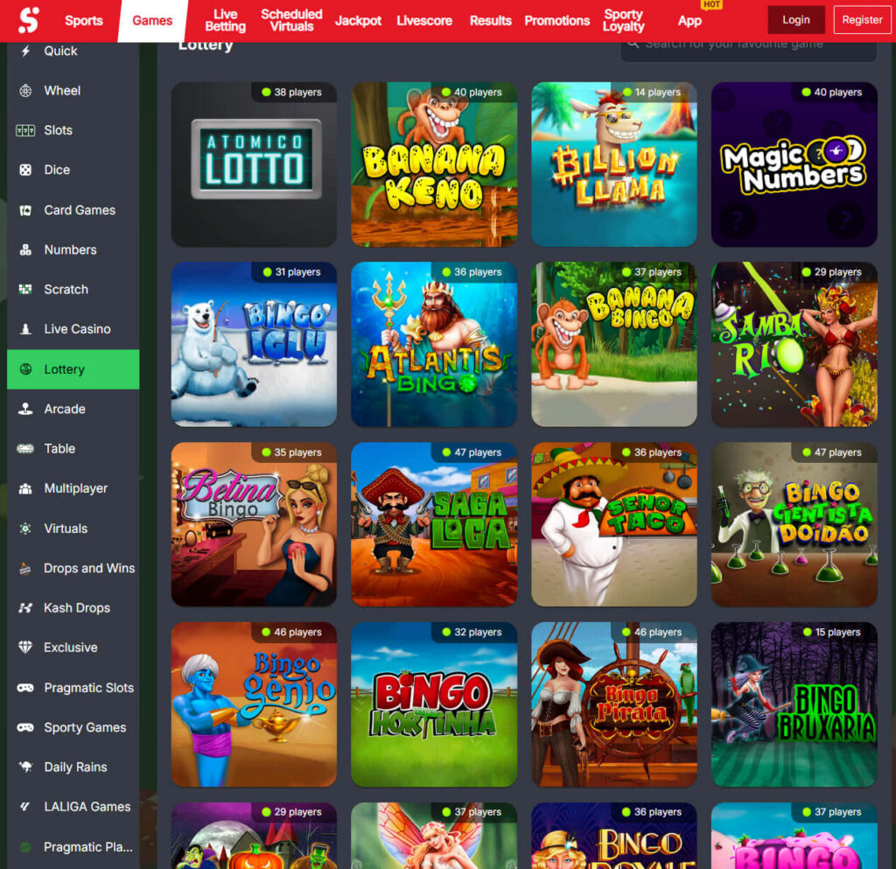Image resolution: width=896 pixels, height=869 pixels.
Task: Open the LALIGA Games icon
Action: coord(25,807)
